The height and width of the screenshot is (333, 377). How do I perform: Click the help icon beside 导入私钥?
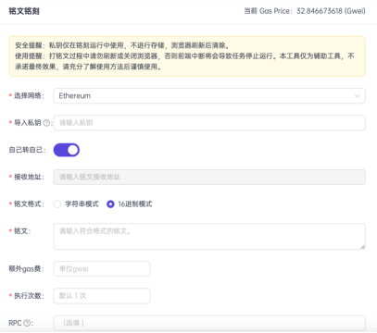pyautogui.click(x=46, y=123)
